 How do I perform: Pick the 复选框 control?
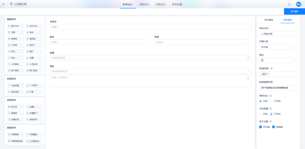(34, 39)
